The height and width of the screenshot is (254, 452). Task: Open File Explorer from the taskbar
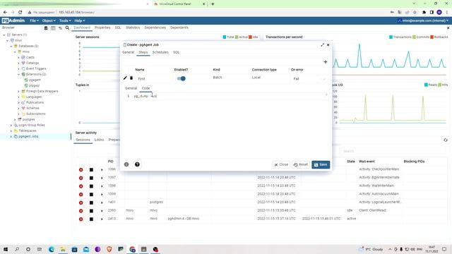point(63,249)
